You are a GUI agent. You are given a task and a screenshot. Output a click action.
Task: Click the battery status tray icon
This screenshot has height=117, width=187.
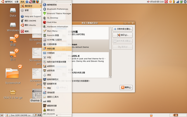[181, 1]
